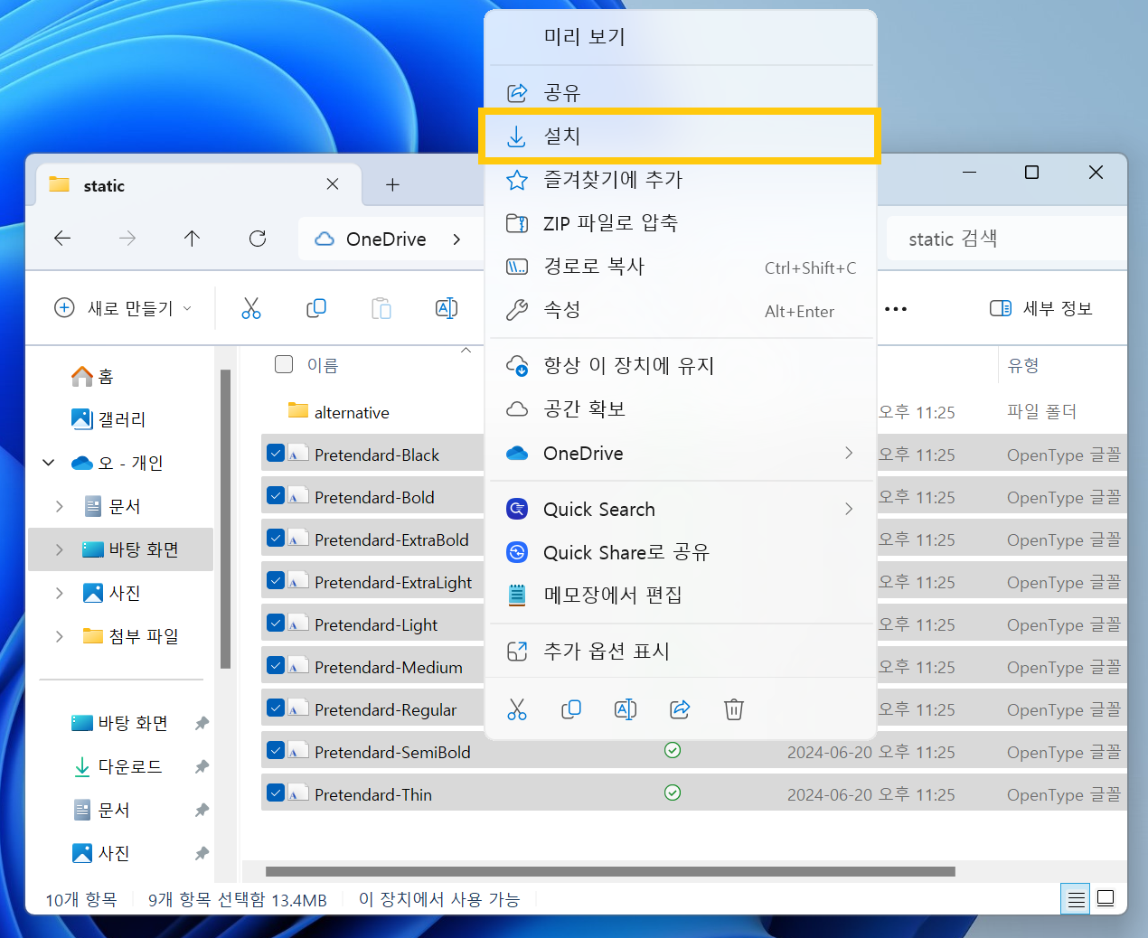Toggle the select-all checkbox beside 이름
This screenshot has width=1148, height=938.
(x=284, y=364)
